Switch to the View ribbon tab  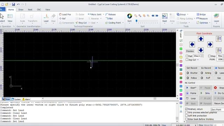[48, 9]
